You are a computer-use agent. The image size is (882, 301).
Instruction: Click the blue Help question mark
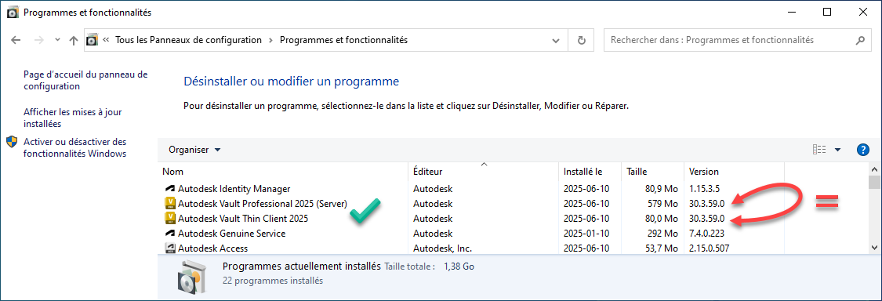[x=863, y=150]
